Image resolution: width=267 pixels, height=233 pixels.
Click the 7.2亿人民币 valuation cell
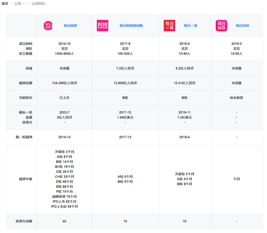click(x=125, y=68)
